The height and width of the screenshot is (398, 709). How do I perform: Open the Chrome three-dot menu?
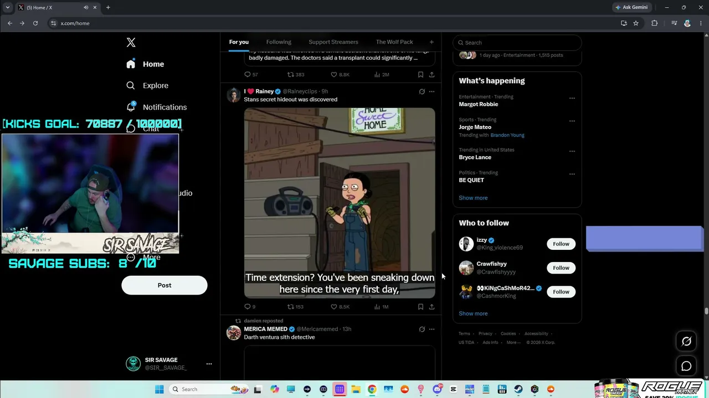point(700,23)
